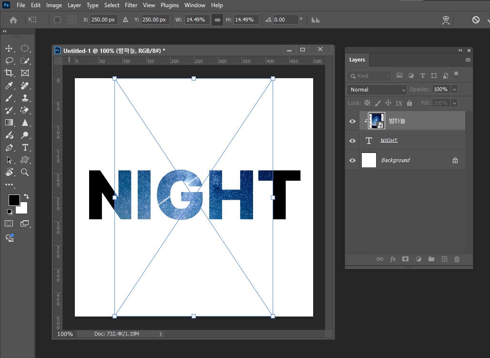
Task: Select the Dodge tool
Action: click(25, 135)
